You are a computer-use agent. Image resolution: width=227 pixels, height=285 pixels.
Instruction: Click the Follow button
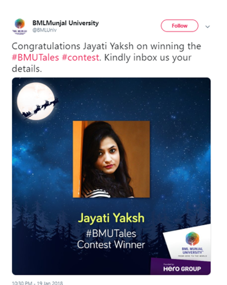179,26
